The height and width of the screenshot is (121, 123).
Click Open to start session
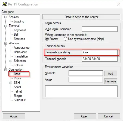(x=85, y=116)
